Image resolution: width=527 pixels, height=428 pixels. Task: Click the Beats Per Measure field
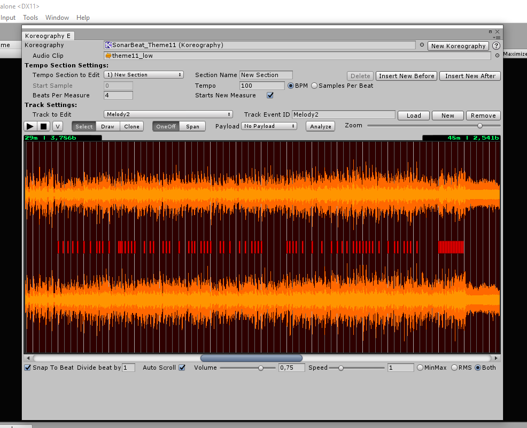tap(118, 95)
